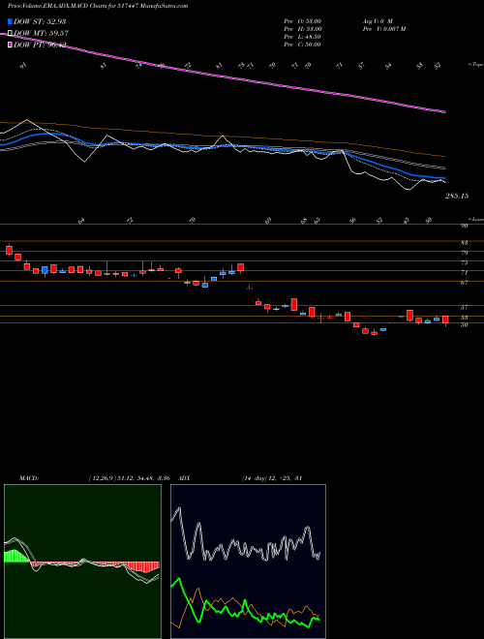Click the magenta DOW PT legend swatch
484x639 pixels.
point(11,45)
